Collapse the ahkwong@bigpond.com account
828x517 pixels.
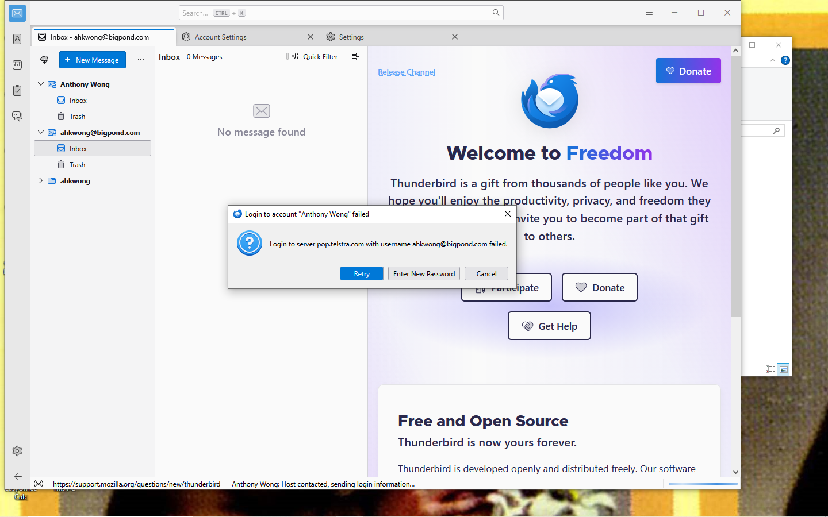(x=41, y=132)
